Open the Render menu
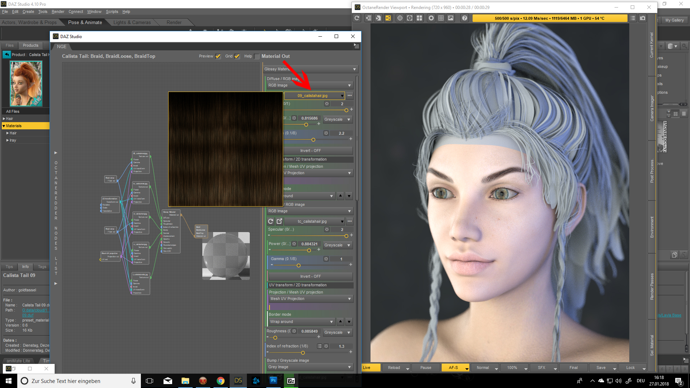Screen dimensions: 690x388 58,11
